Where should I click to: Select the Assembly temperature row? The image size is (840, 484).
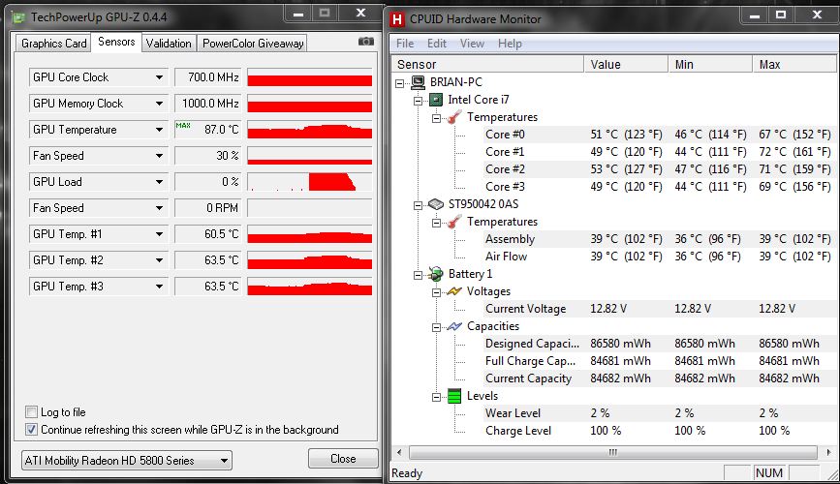[x=658, y=239]
